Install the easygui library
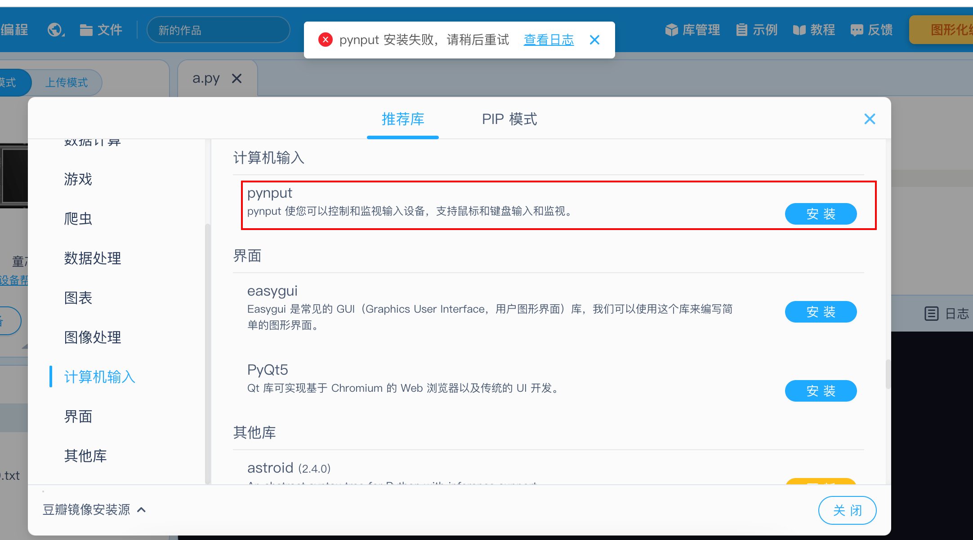 (821, 312)
